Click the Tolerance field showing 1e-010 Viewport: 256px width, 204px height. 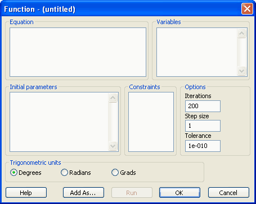[x=203, y=146]
